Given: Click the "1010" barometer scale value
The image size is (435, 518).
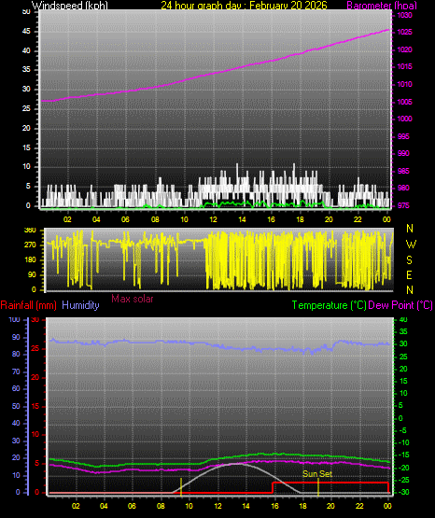Looking at the screenshot, I should pos(404,84).
